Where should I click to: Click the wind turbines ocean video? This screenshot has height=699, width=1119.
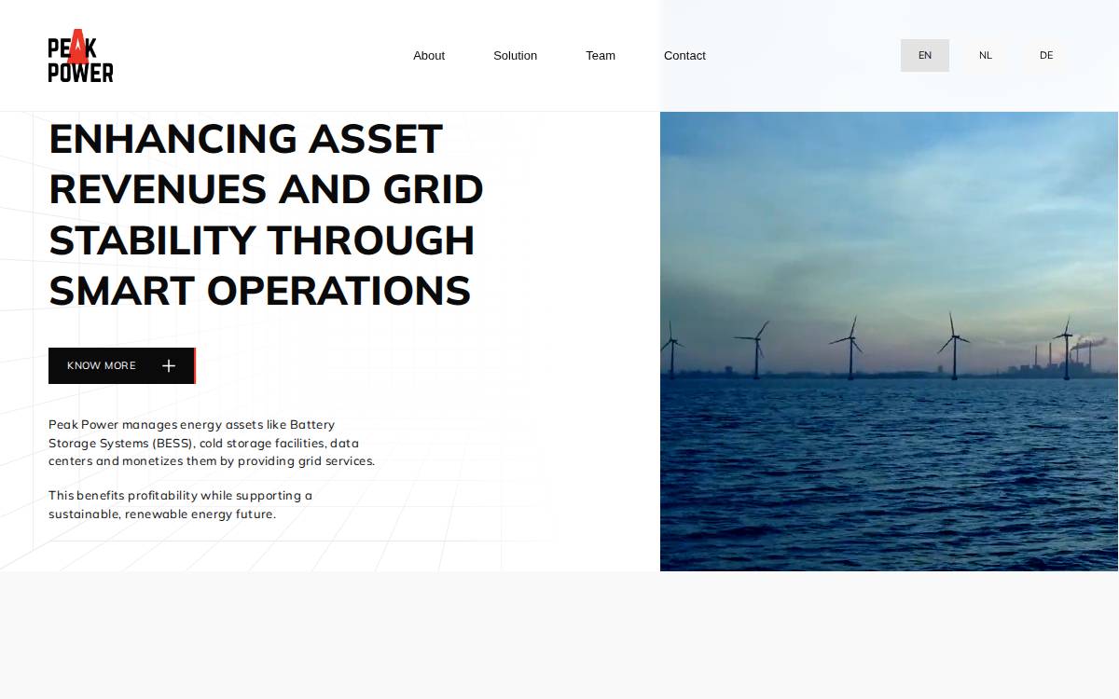coord(889,341)
